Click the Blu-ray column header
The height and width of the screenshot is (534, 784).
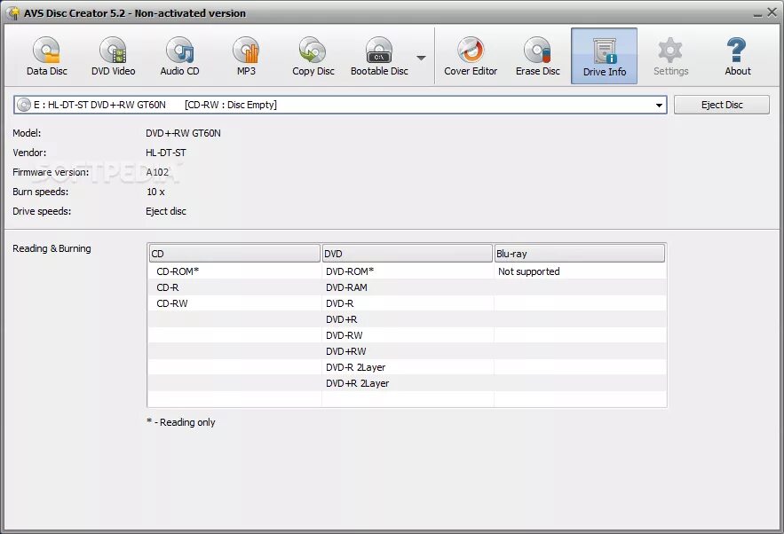coord(579,253)
